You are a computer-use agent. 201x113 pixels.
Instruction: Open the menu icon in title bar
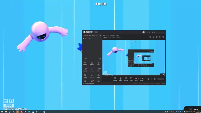pyautogui.click(x=157, y=32)
